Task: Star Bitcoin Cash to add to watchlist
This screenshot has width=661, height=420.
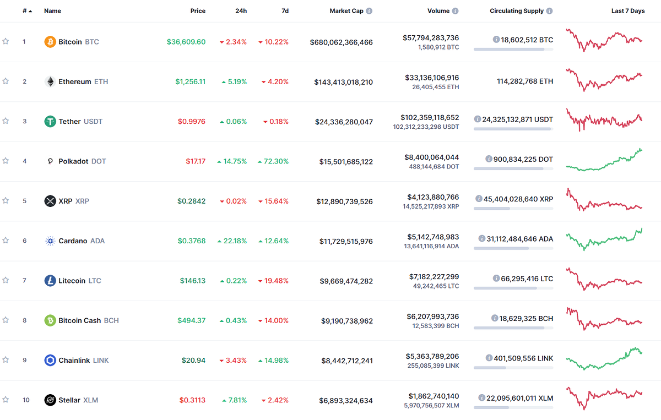Action: [6, 320]
